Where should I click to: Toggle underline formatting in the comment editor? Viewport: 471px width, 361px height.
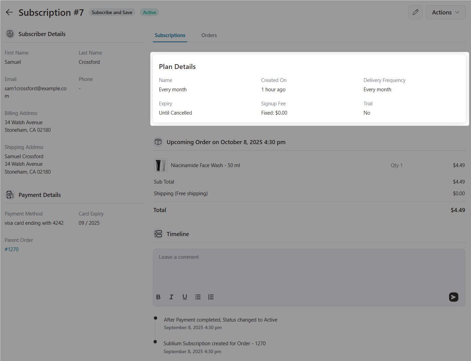tap(185, 297)
